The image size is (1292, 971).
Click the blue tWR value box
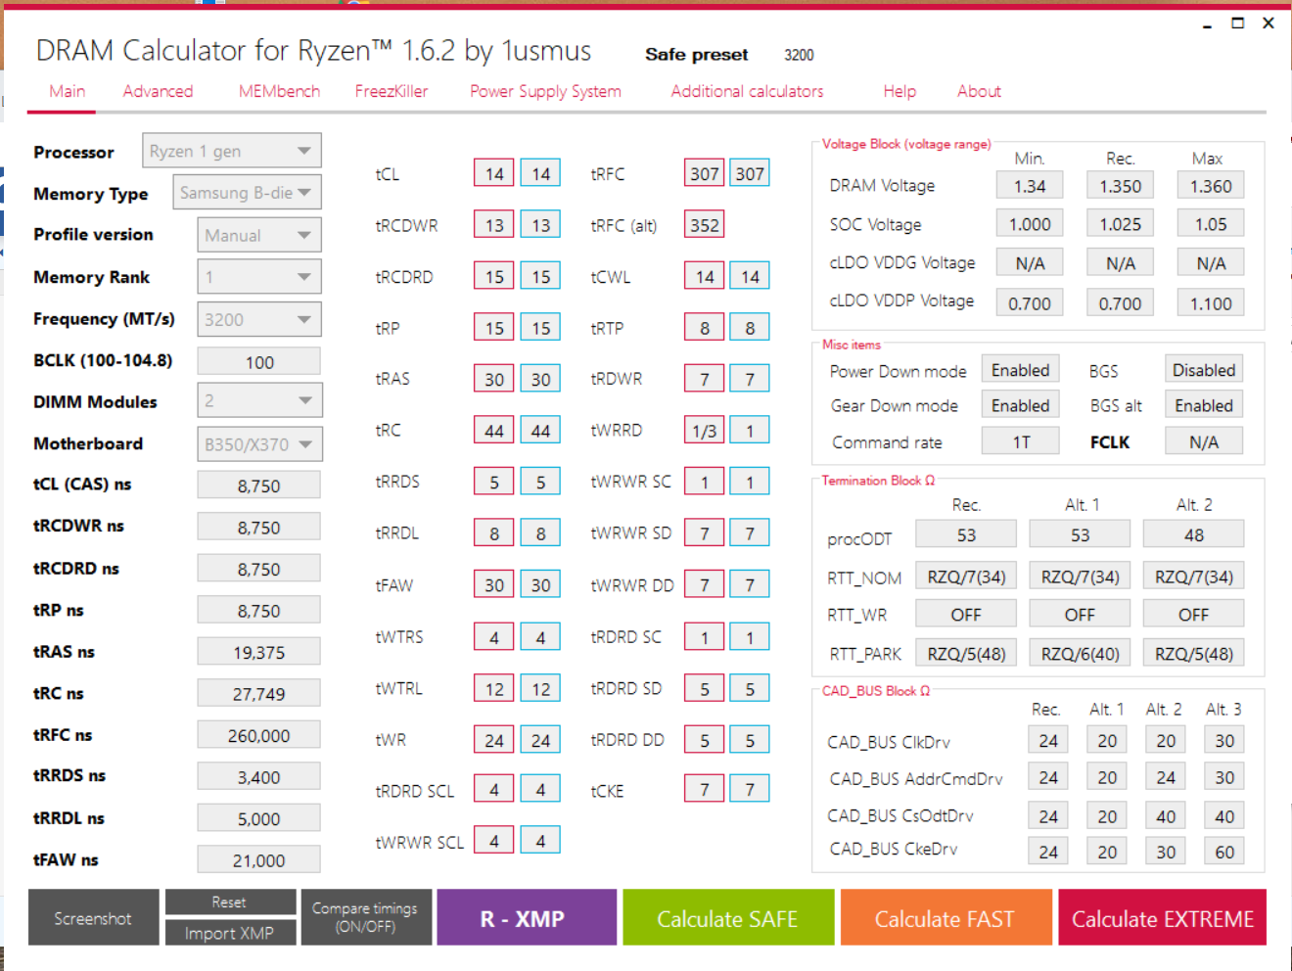coord(540,740)
